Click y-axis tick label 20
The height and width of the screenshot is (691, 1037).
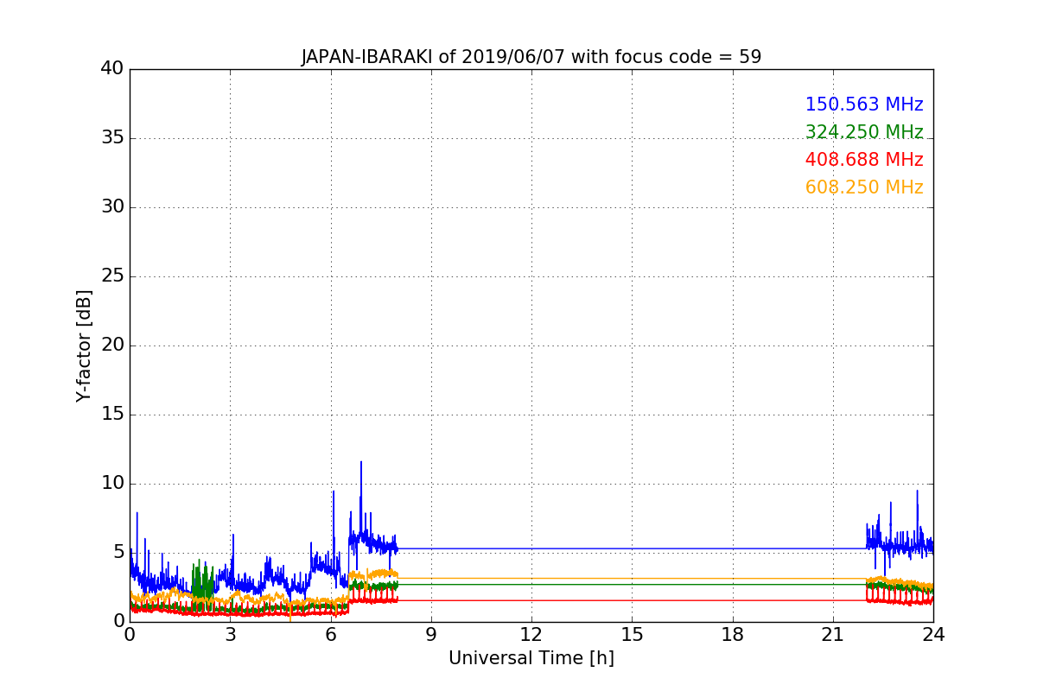(x=111, y=345)
